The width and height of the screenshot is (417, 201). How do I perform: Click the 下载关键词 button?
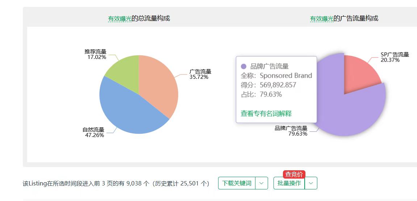(237, 183)
